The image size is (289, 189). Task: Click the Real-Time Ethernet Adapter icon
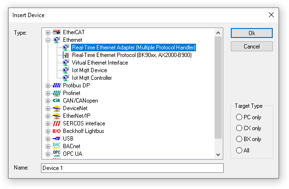[66, 47]
